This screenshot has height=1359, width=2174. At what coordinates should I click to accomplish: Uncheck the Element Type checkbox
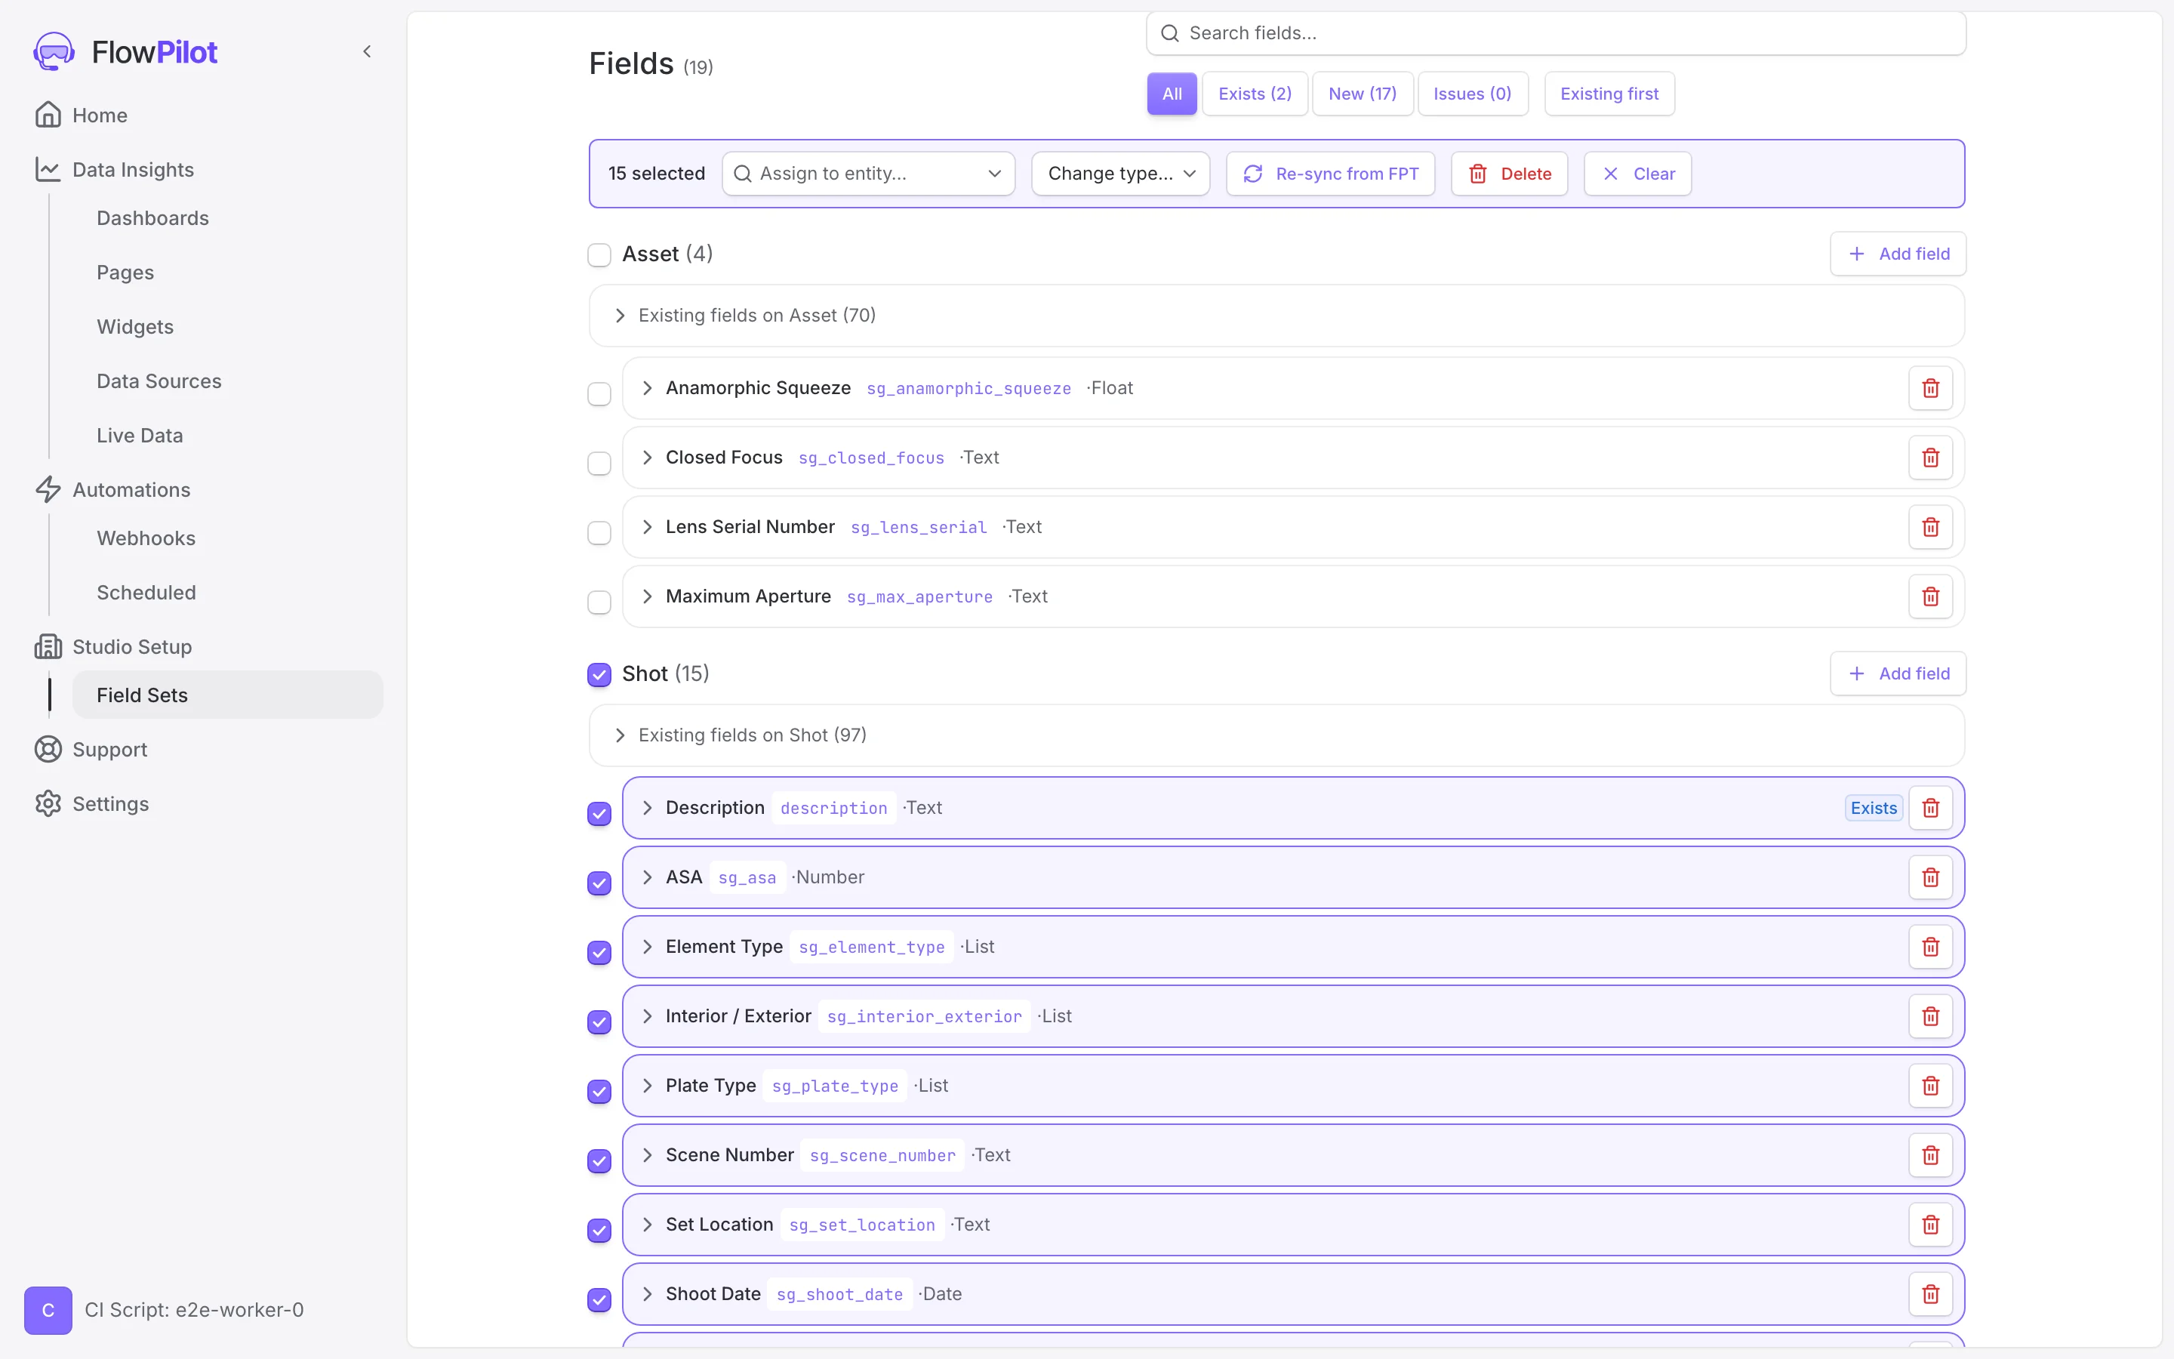[599, 953]
